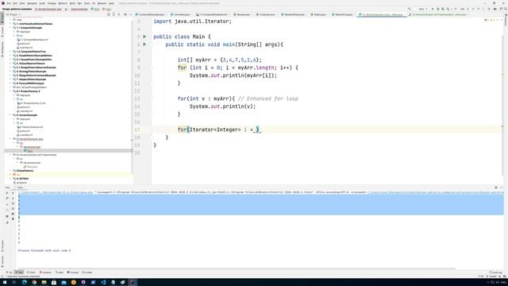Select the 2. FacadePatternExampleBefore tree item
The width and height of the screenshot is (508, 286).
coord(34,56)
